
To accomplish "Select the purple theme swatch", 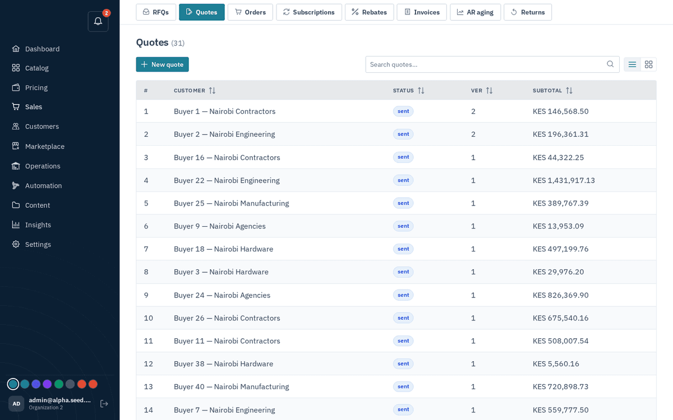I will (47, 384).
